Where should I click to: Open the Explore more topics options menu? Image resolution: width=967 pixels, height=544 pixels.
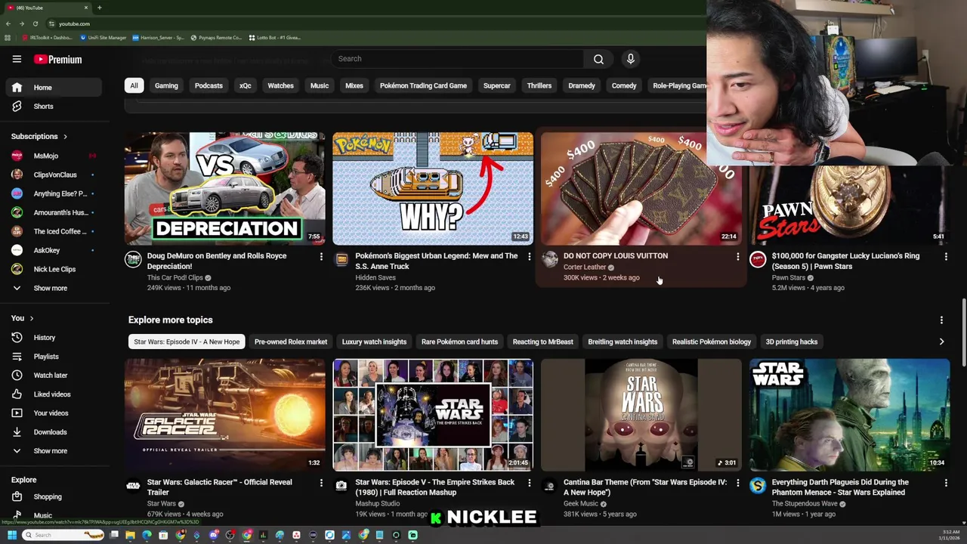point(941,320)
